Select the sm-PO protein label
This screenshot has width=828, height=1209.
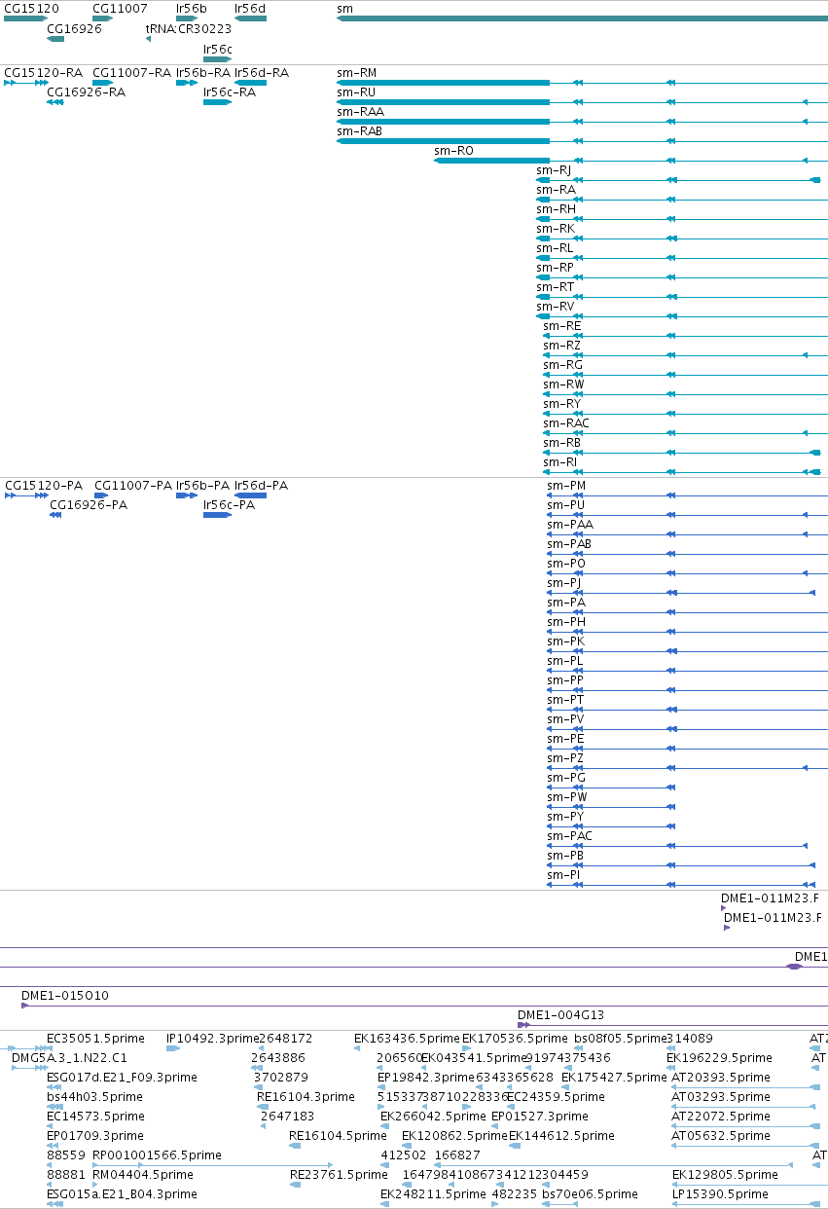click(566, 564)
